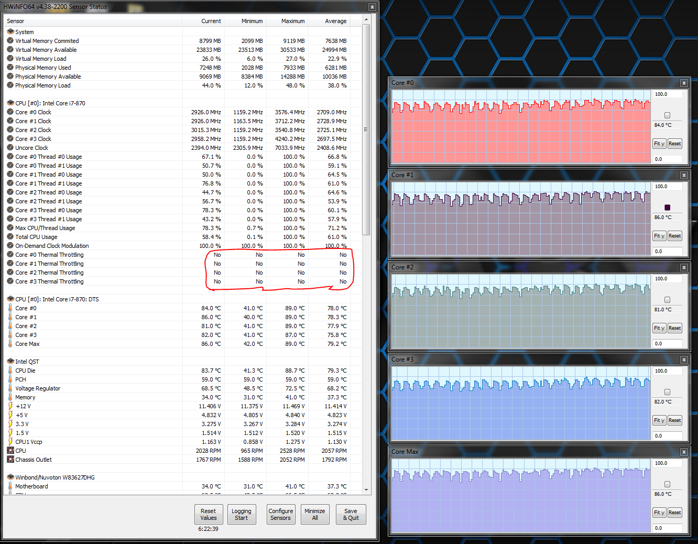Click thermometer icon for DTS Core #0
Screen dimensions: 698x544
[x=10, y=308]
